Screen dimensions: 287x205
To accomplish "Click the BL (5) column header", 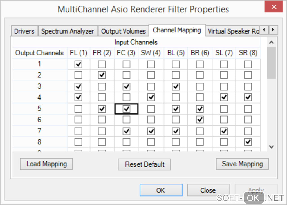I will coord(176,53).
